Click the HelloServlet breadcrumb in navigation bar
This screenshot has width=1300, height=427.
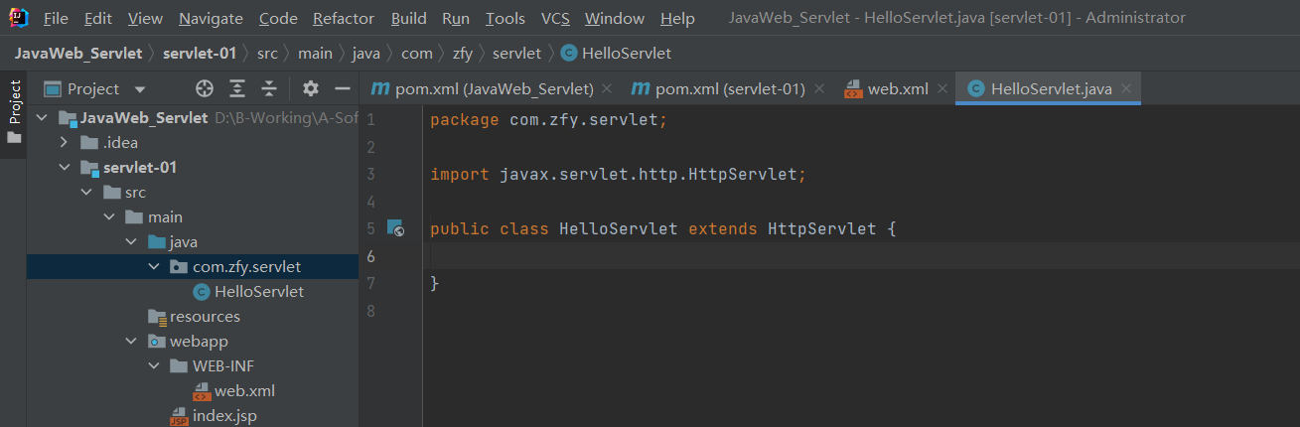[627, 54]
